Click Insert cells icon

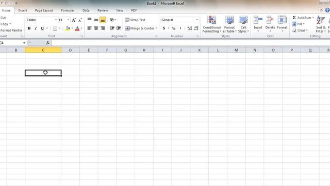point(258,20)
